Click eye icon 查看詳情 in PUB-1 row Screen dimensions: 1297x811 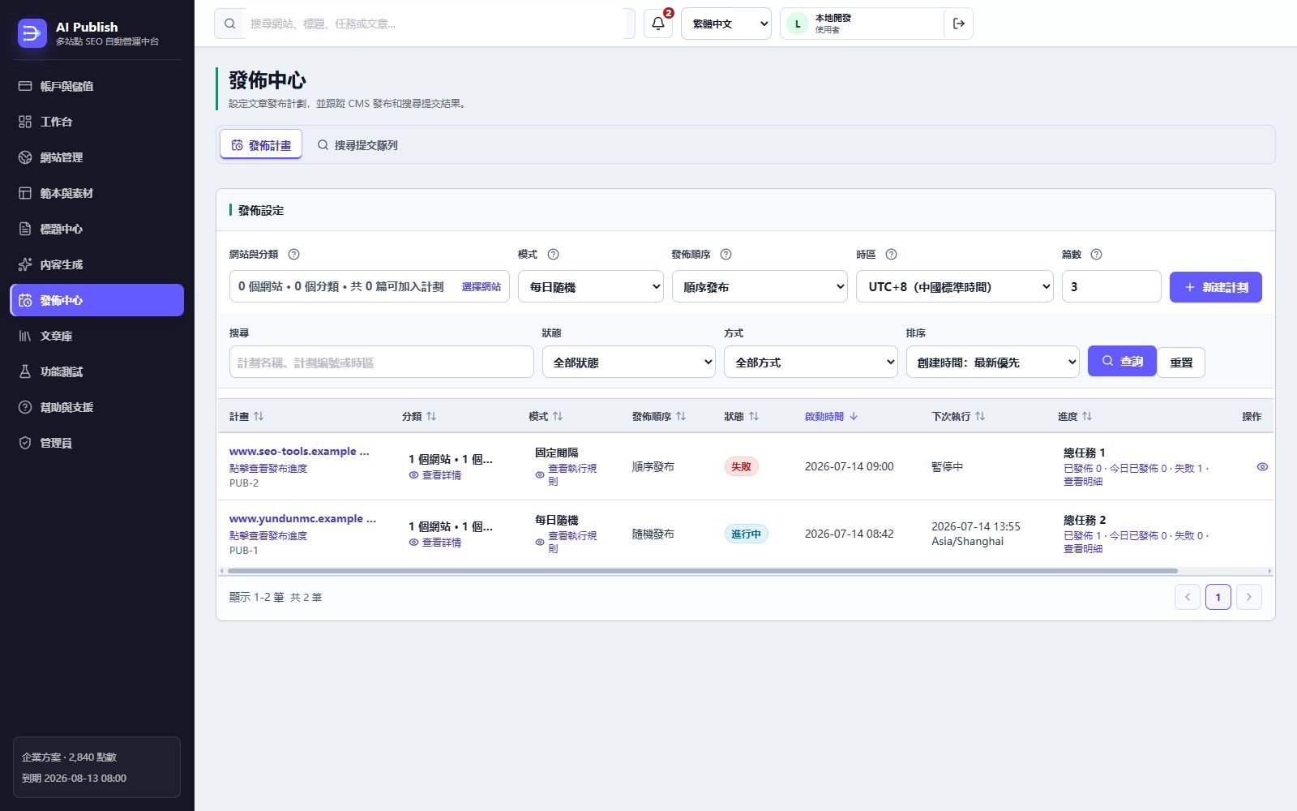[x=413, y=543]
